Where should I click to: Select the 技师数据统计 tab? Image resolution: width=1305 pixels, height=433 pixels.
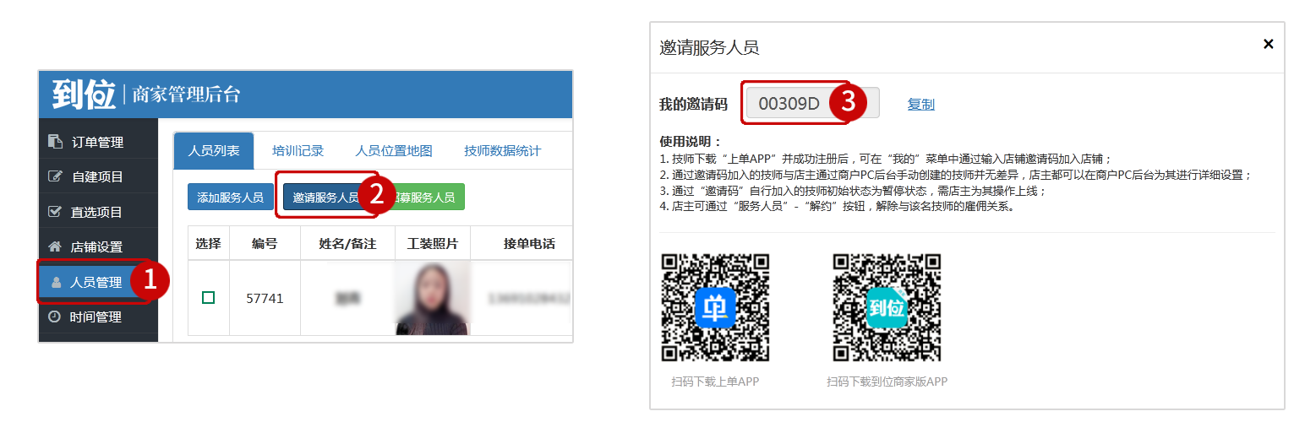click(502, 151)
